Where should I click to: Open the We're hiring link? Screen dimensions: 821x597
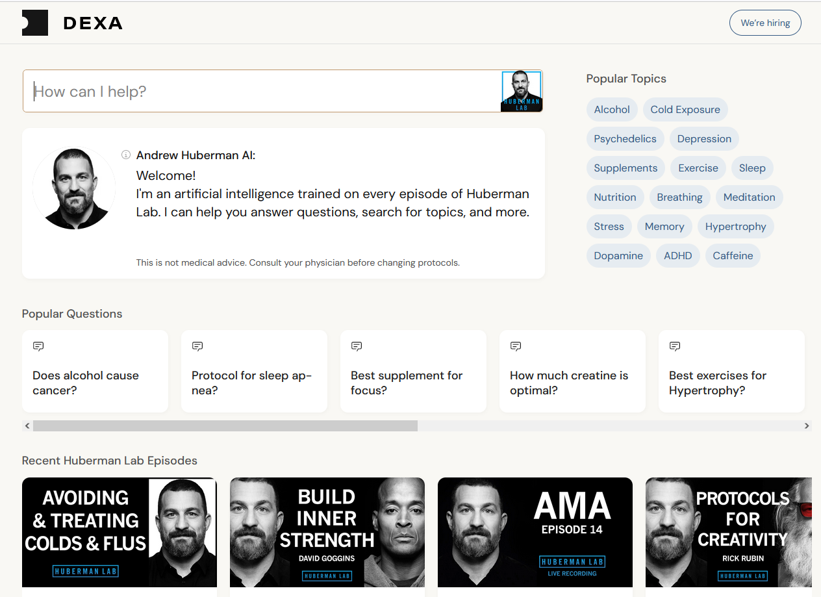765,23
